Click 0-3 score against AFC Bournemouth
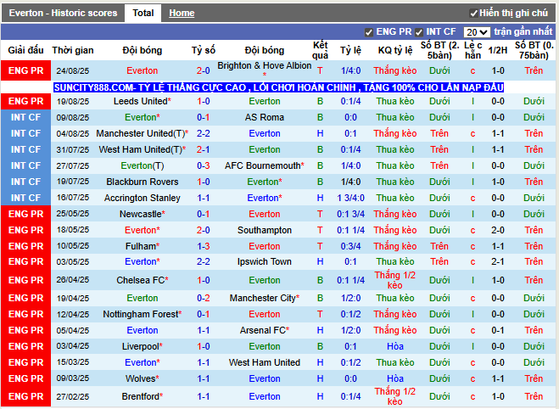Viewport: 559px width, 409px height. (204, 165)
